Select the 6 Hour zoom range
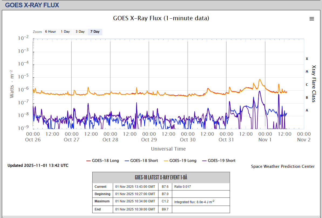322x218 pixels. point(50,32)
